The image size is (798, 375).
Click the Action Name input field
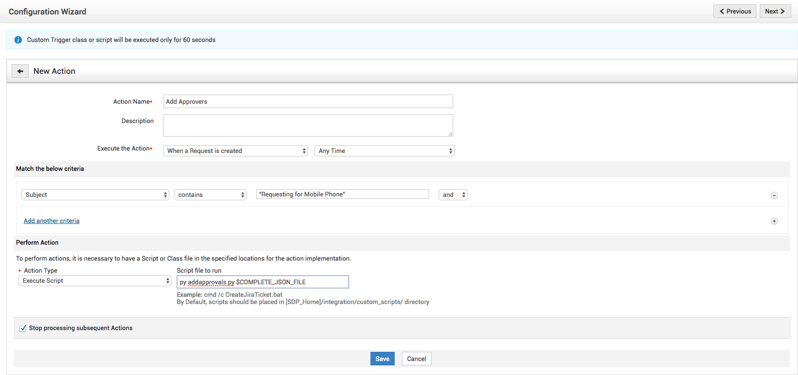tap(308, 101)
